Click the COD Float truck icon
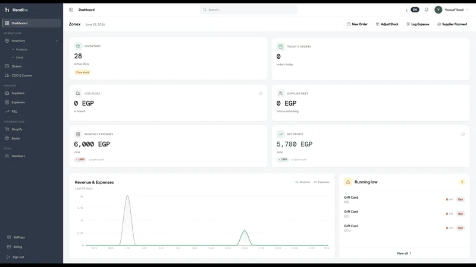This screenshot has height=267, width=476. pos(78,93)
